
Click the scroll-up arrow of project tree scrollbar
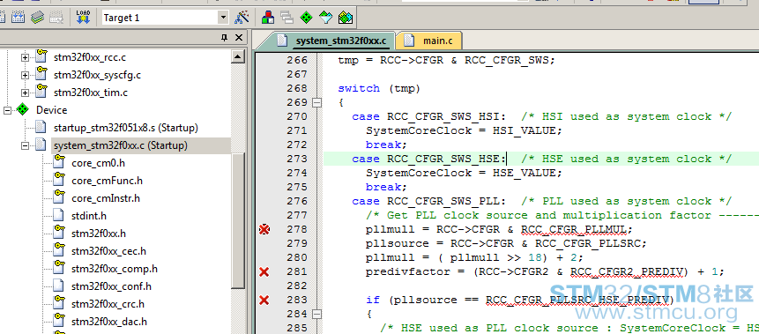click(238, 57)
